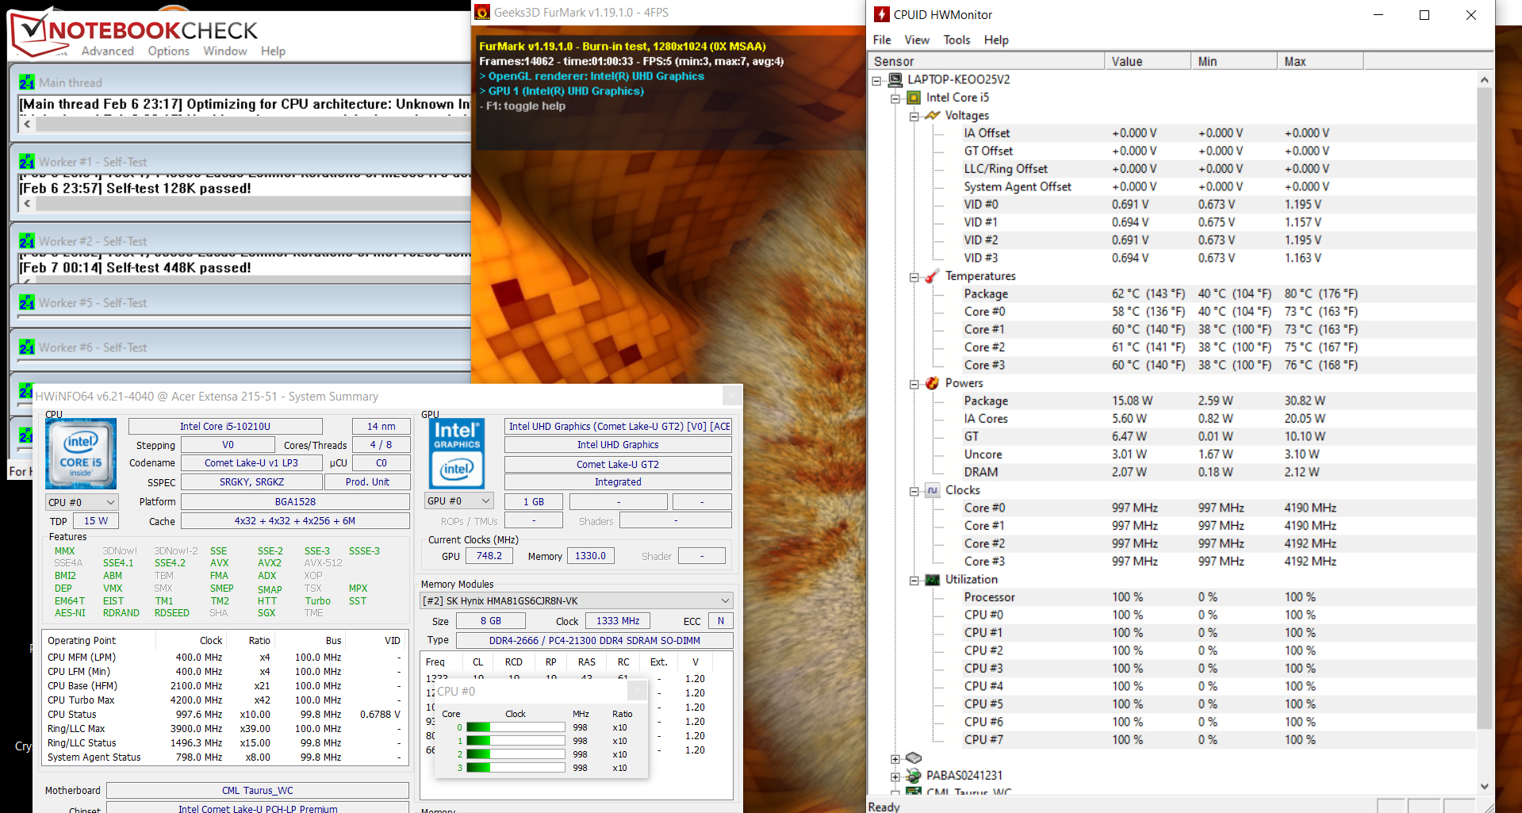This screenshot has height=813, width=1522.
Task: Click the GPU clock 748.2 field
Action: (x=489, y=556)
